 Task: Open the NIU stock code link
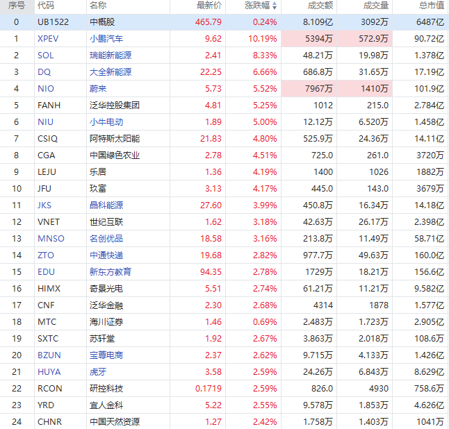point(45,122)
